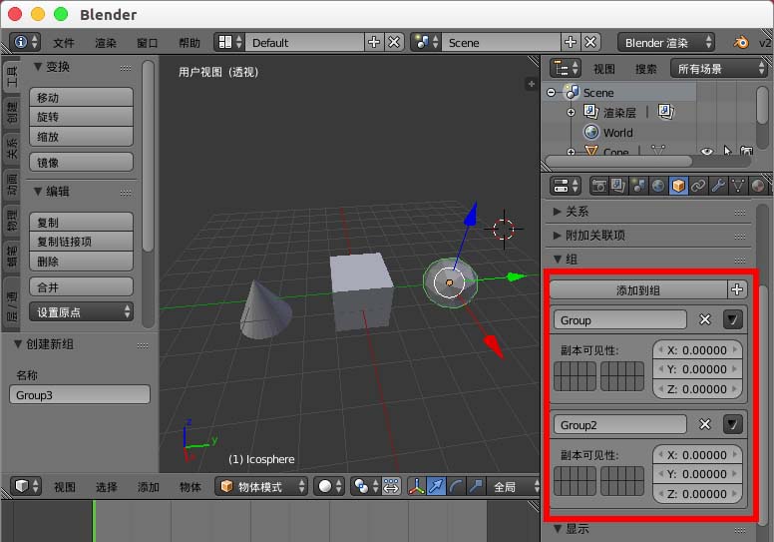Screen dimensions: 774x542
Task: Open the viewport shading dropdown
Action: tap(329, 487)
